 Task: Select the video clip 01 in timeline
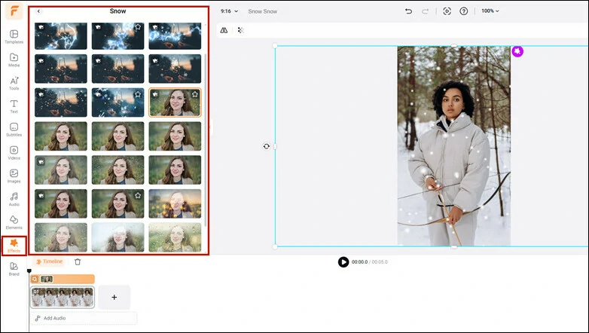pos(63,298)
